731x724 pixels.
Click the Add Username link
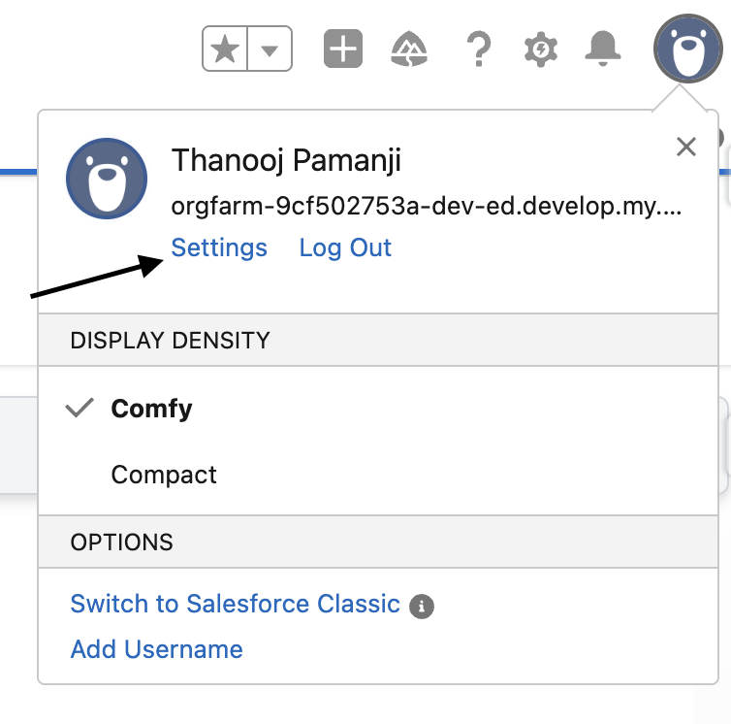pos(157,649)
